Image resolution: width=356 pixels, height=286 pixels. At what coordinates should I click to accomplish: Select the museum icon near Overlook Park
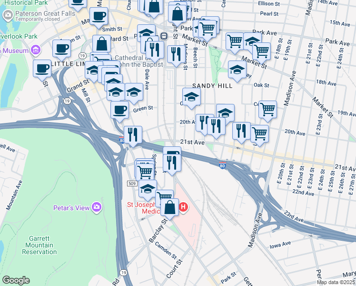click(x=36, y=50)
